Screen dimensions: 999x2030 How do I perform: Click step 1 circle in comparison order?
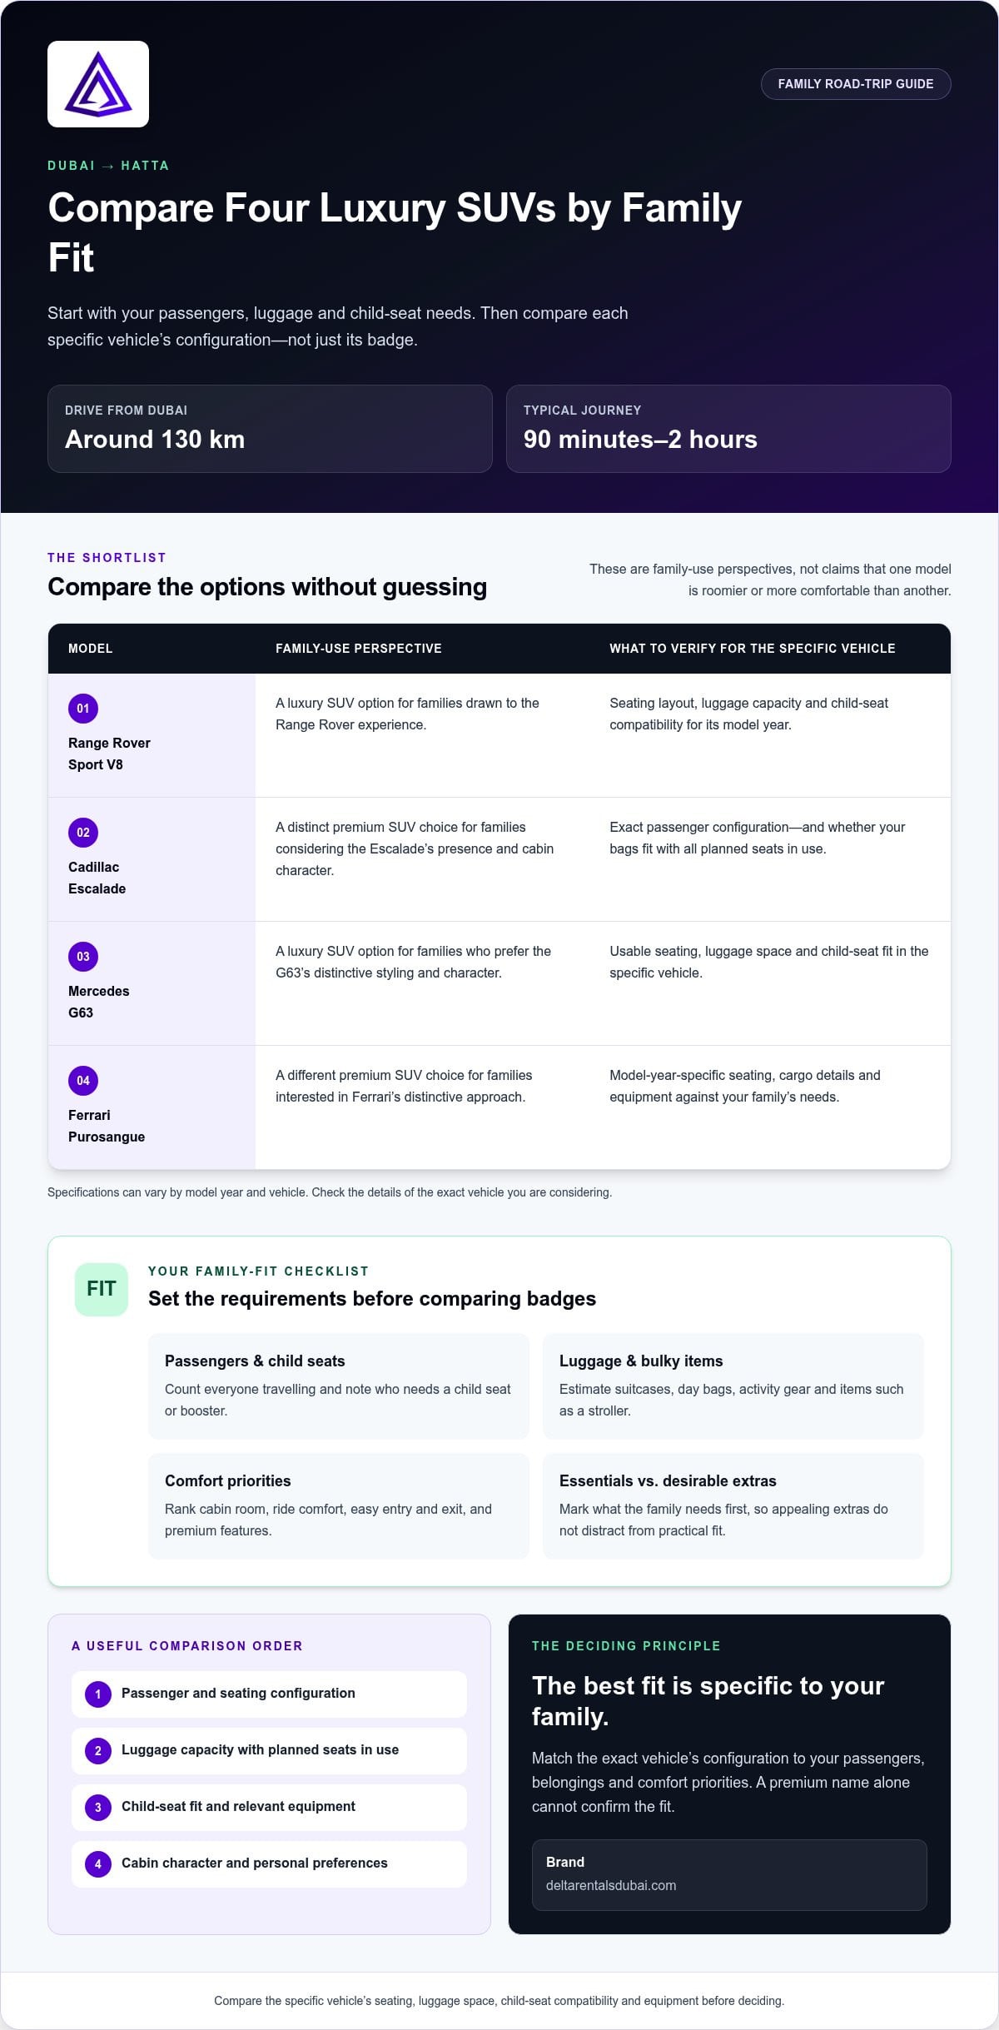[98, 1694]
